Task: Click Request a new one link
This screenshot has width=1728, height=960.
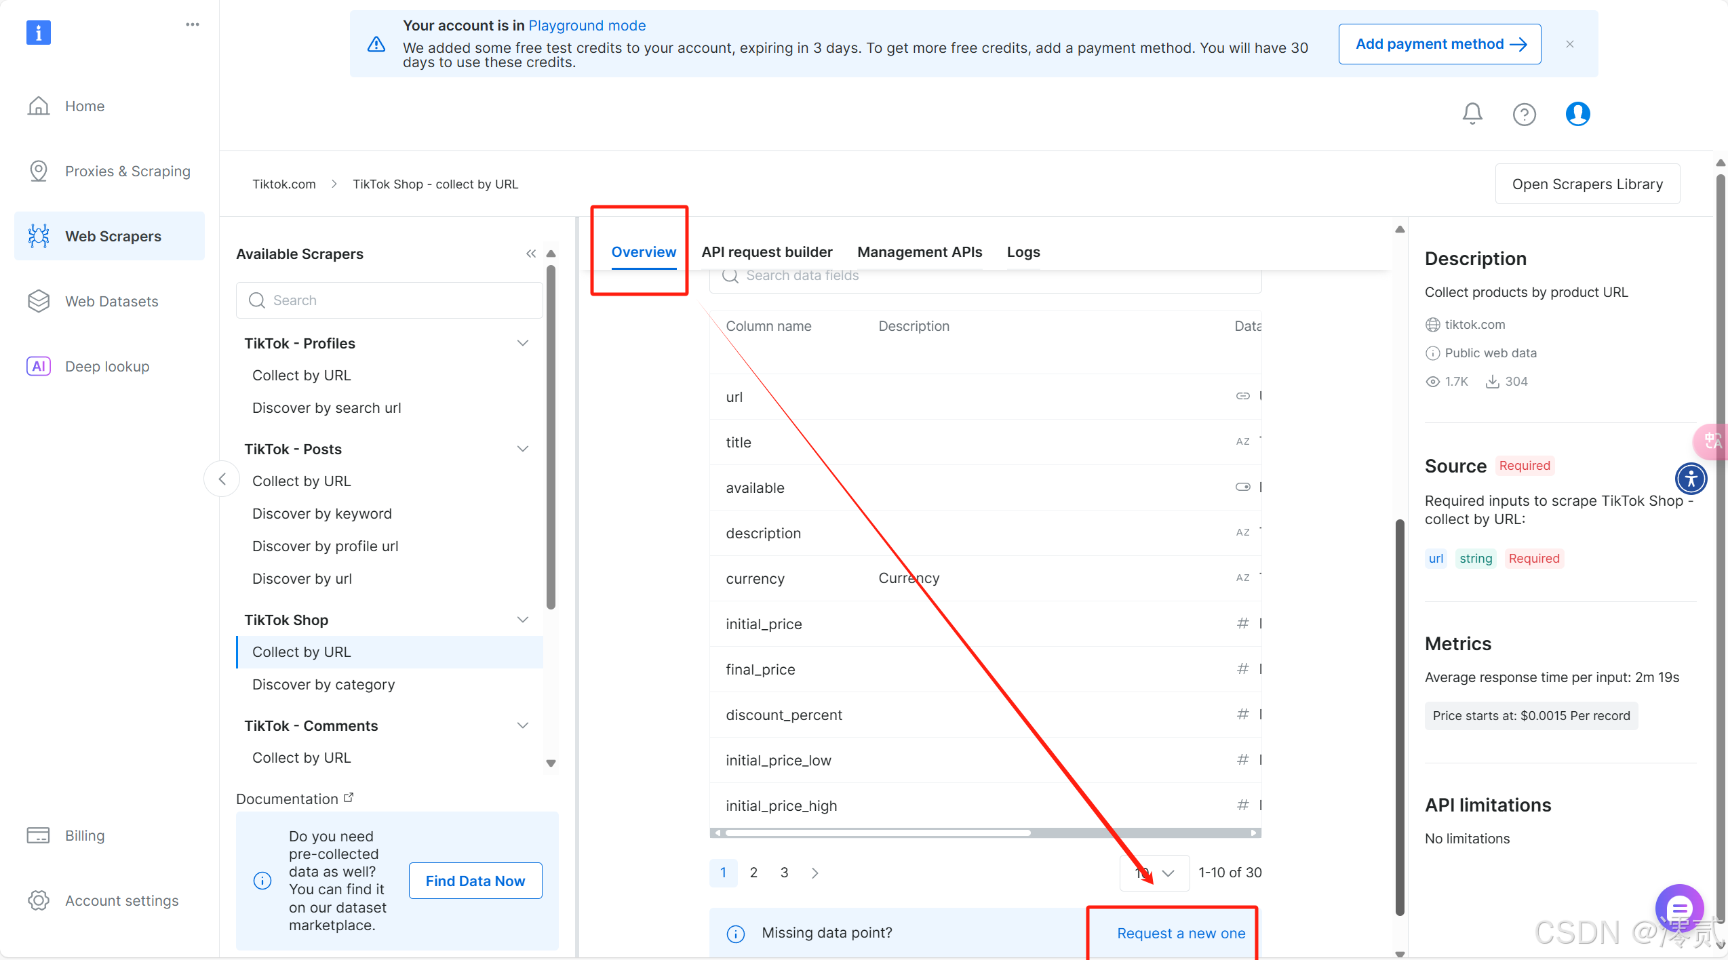Action: point(1181,933)
